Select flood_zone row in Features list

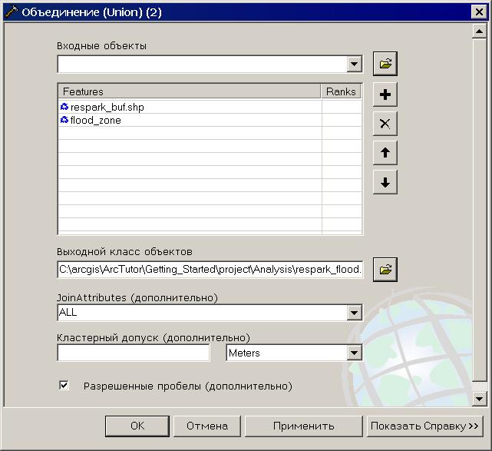[190, 120]
